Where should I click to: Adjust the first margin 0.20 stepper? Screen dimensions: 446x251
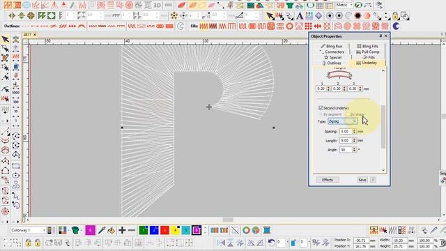(328, 89)
